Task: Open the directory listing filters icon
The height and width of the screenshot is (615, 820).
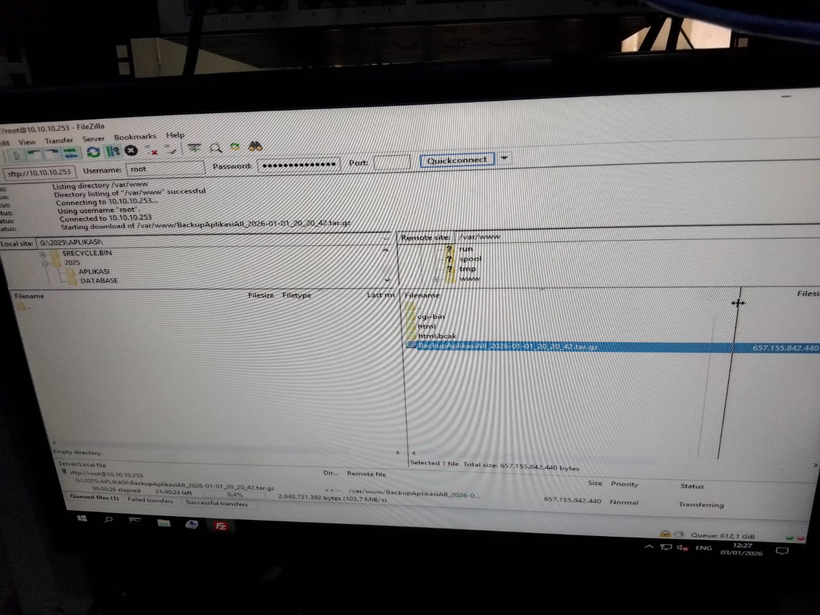Action: pyautogui.click(x=194, y=149)
